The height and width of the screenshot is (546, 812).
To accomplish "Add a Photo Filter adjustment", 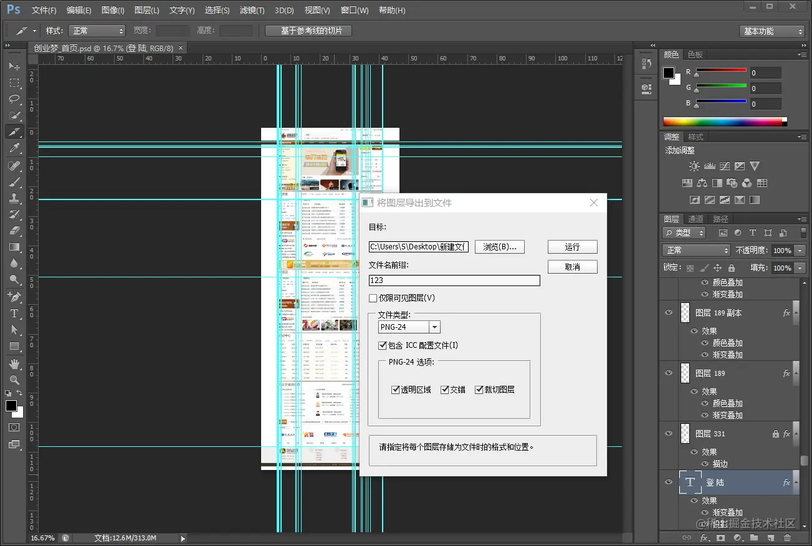I will click(732, 183).
